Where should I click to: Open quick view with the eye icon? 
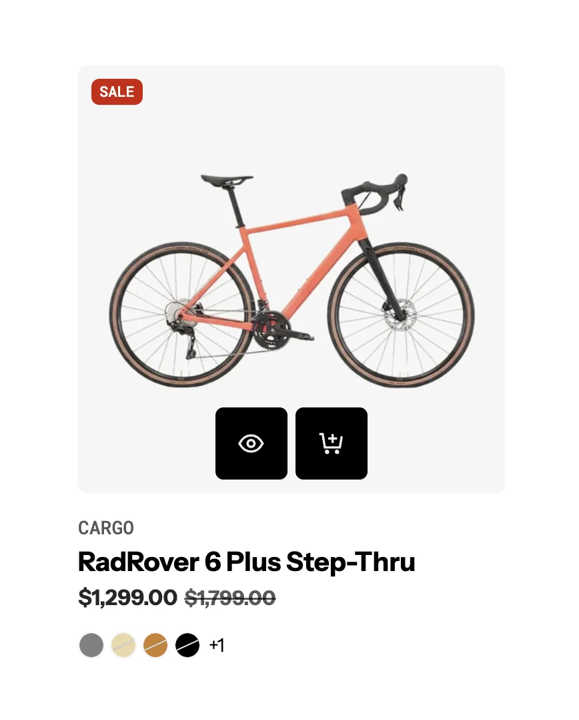click(251, 443)
